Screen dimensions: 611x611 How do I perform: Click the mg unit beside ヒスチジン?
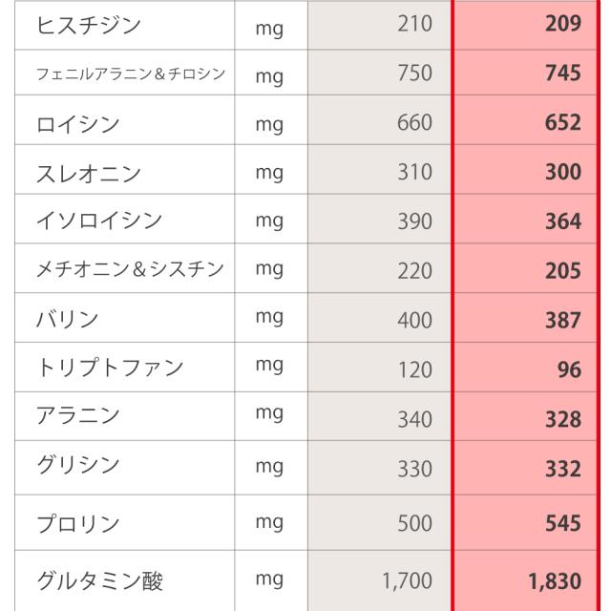click(269, 26)
